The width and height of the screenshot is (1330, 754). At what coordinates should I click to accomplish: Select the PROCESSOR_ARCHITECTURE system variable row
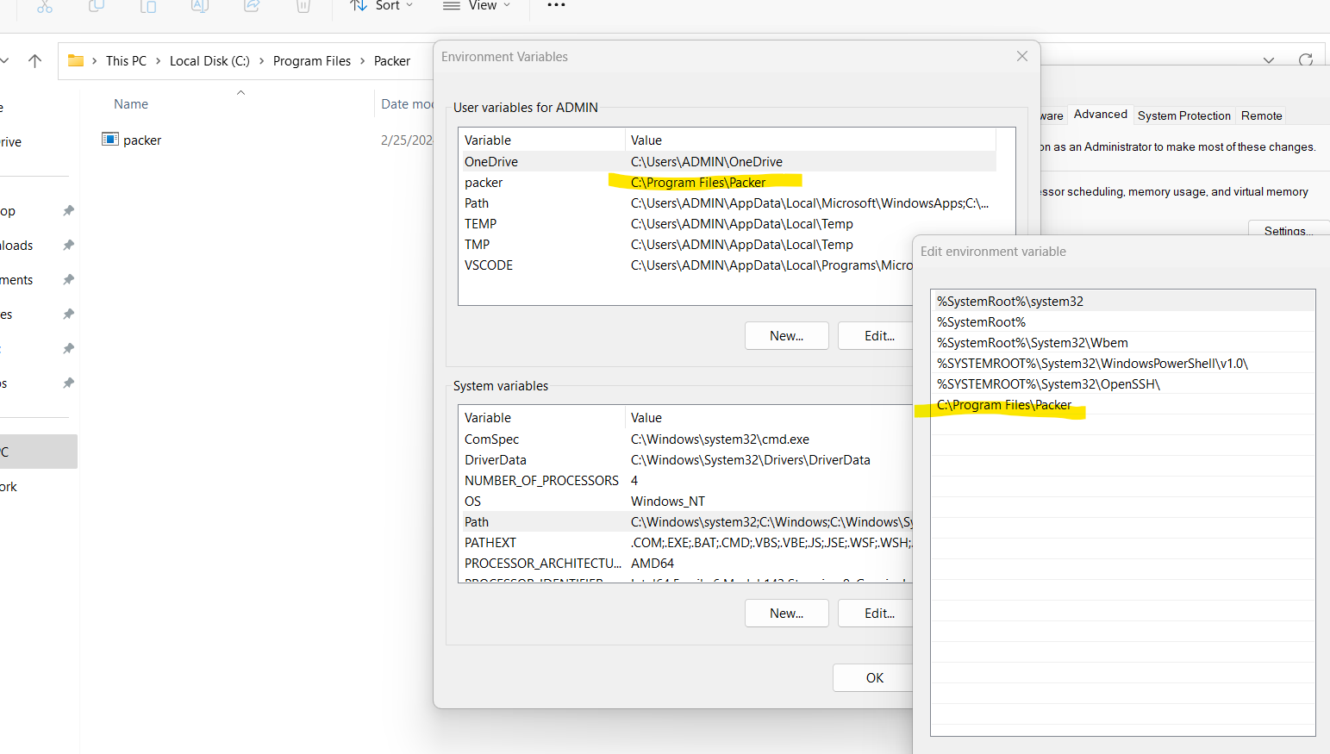pyautogui.click(x=686, y=563)
